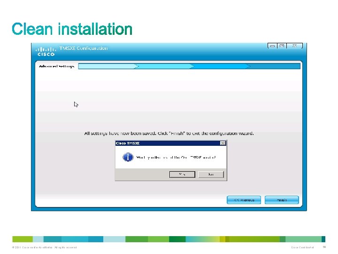This screenshot has width=338, height=254.
Task: Click the 'All settings have now been saved' message
Action: click(x=169, y=133)
